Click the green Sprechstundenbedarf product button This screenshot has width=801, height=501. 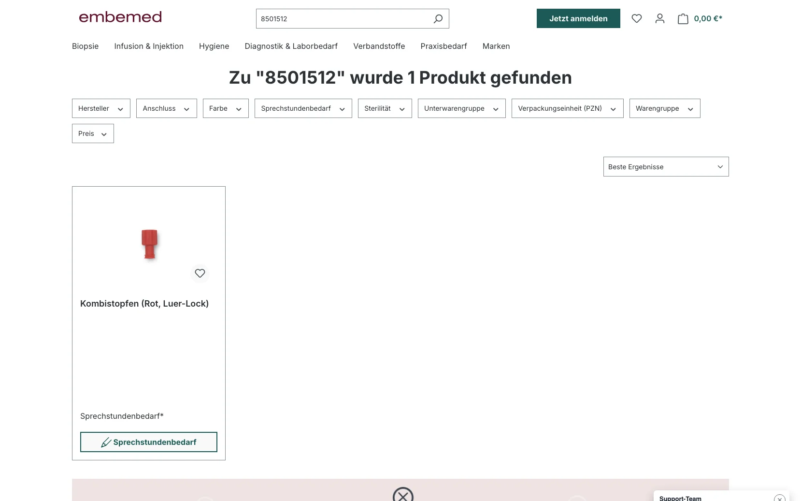point(149,442)
